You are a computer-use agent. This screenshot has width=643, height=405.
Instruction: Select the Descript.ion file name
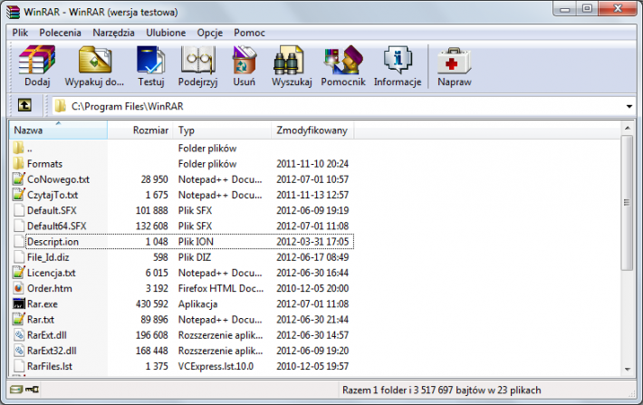click(53, 242)
